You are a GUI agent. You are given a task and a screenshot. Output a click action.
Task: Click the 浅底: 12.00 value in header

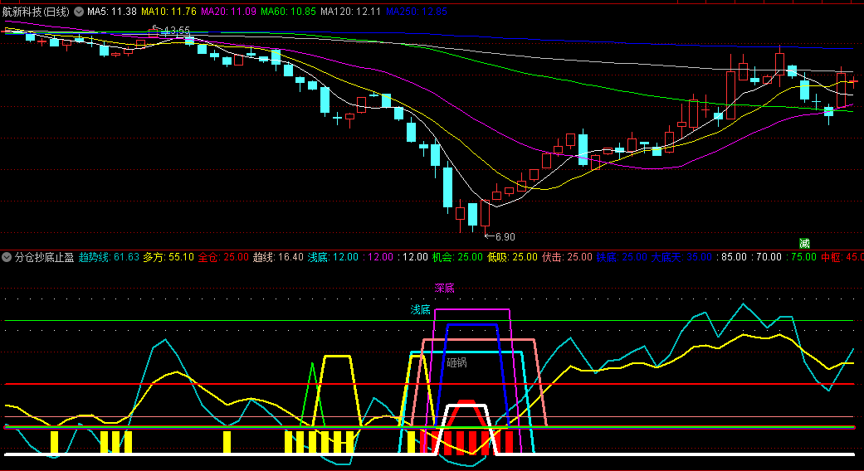[x=333, y=257]
